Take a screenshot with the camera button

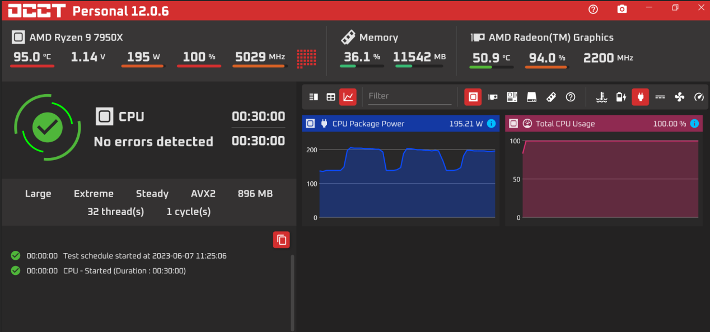tap(622, 10)
